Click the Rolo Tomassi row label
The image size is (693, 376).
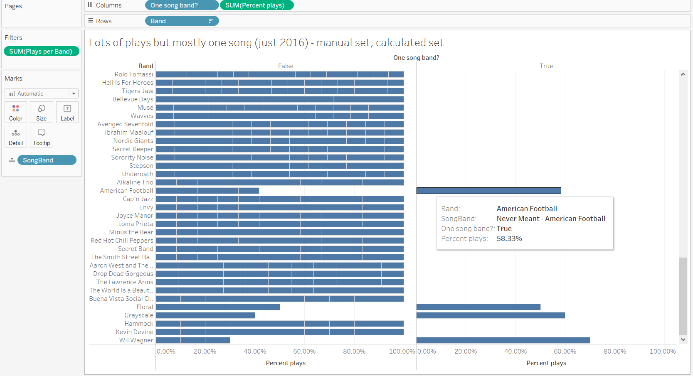[134, 74]
